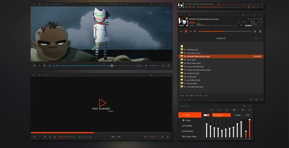Click the music note icon in bottom player
The height and width of the screenshot is (148, 289).
(91, 137)
